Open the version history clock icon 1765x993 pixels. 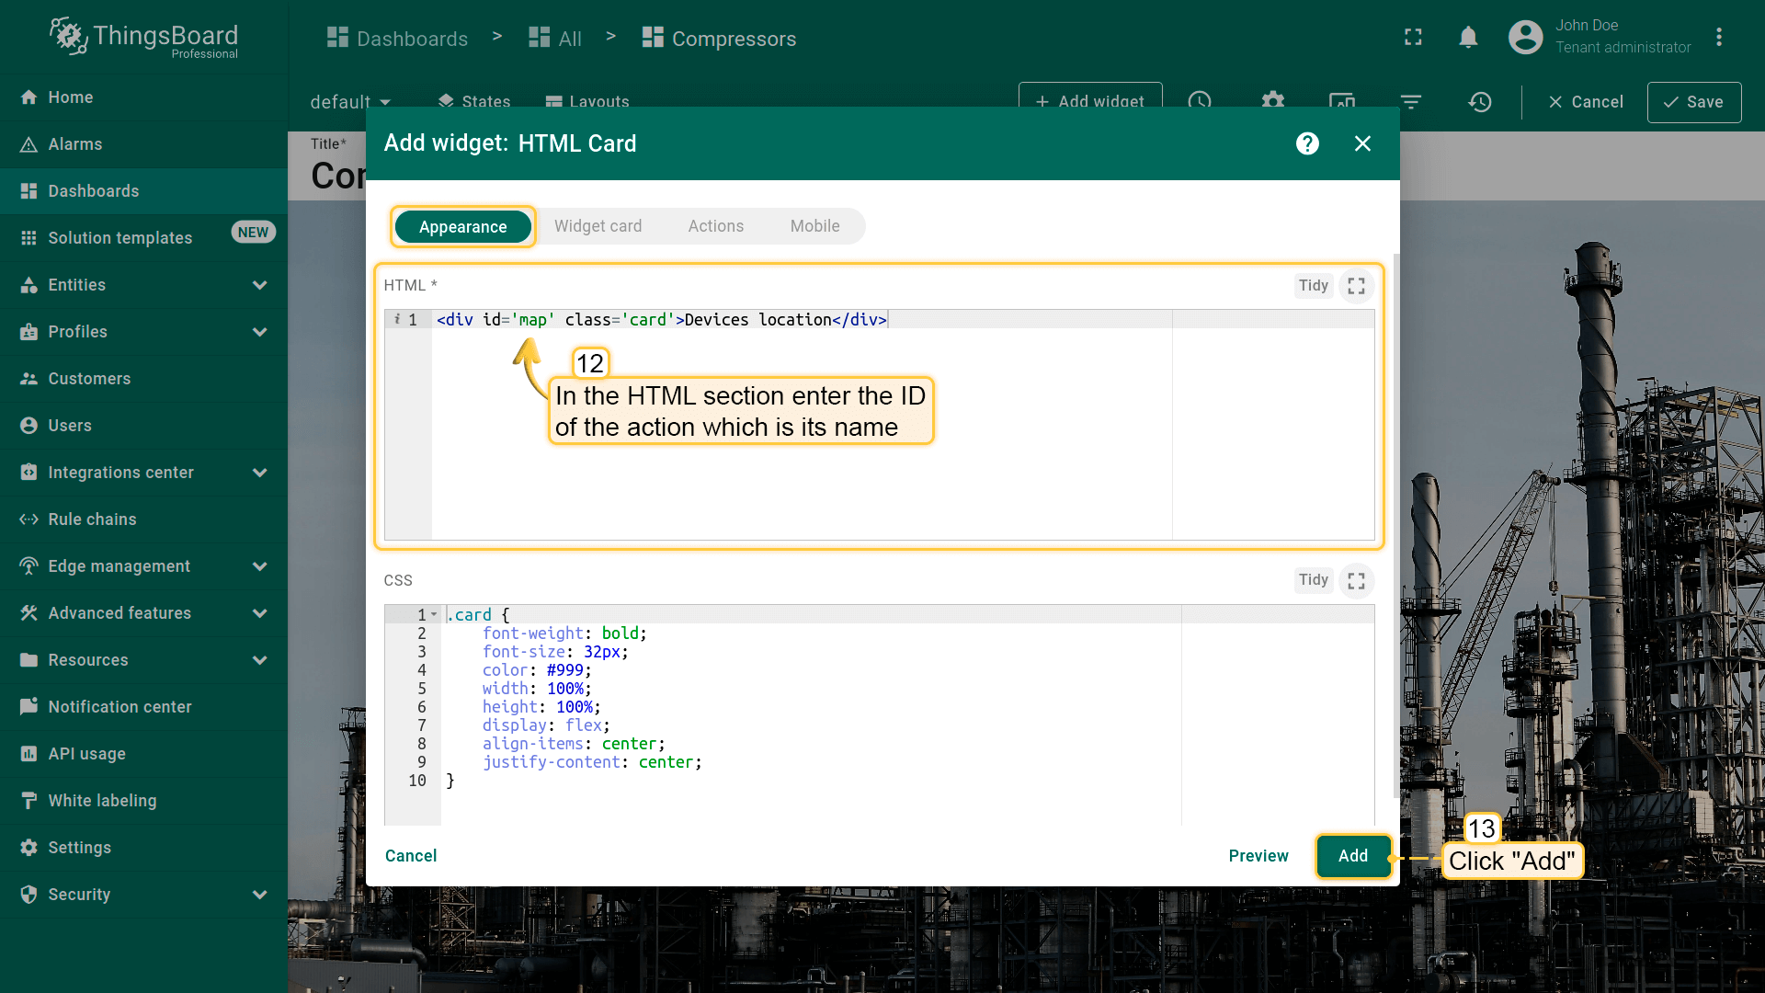[x=1479, y=102]
